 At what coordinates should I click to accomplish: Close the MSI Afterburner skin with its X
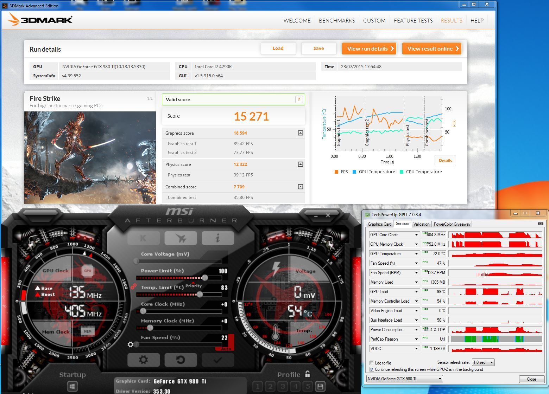328,215
